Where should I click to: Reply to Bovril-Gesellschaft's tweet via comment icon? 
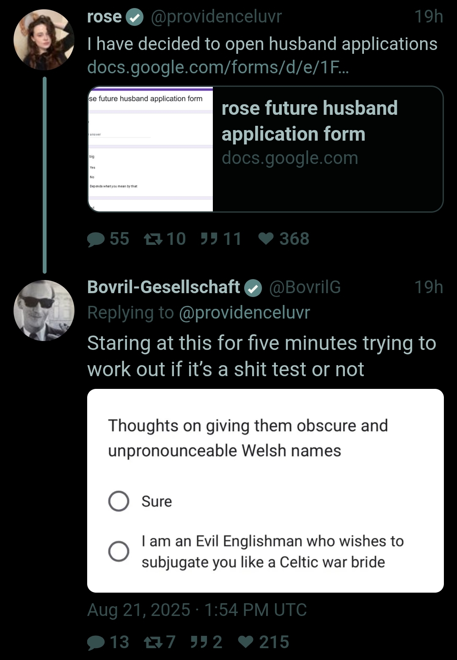(x=96, y=642)
